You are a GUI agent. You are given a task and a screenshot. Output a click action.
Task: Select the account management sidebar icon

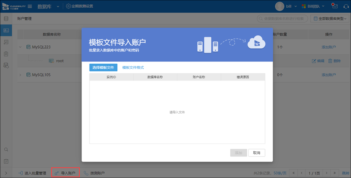(x=6, y=30)
